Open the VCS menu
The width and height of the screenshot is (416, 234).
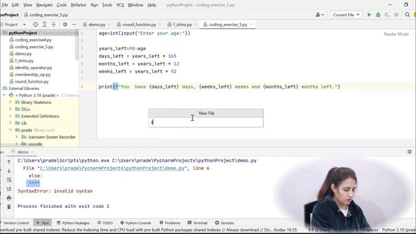coord(120,5)
